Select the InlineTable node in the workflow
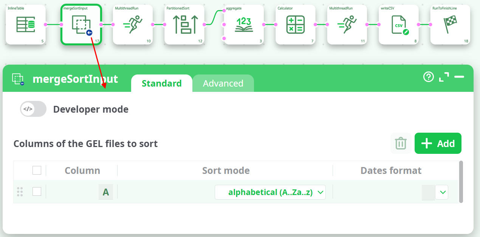Viewport: 480px width, 237px height. tap(25, 24)
